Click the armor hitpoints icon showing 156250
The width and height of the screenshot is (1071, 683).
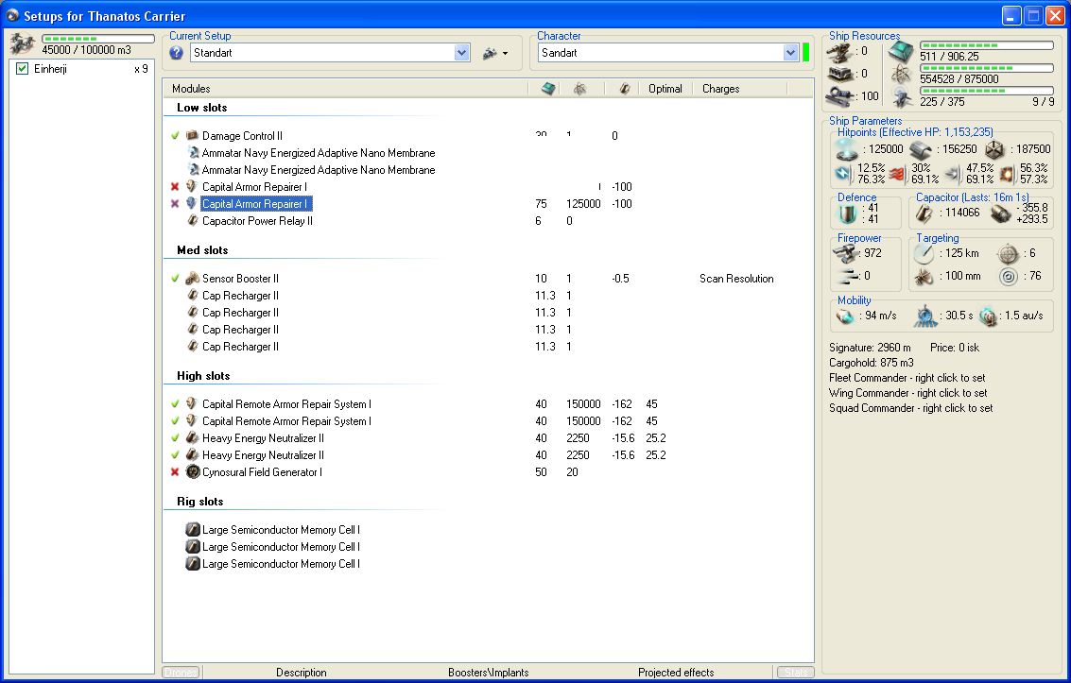coord(920,150)
